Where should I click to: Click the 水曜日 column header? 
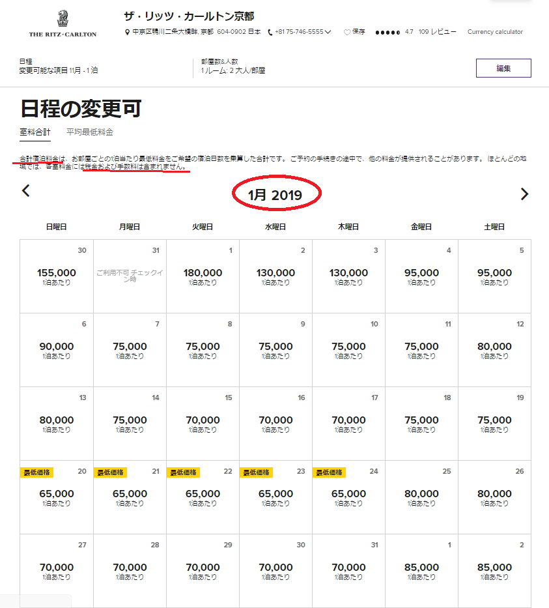pos(275,227)
